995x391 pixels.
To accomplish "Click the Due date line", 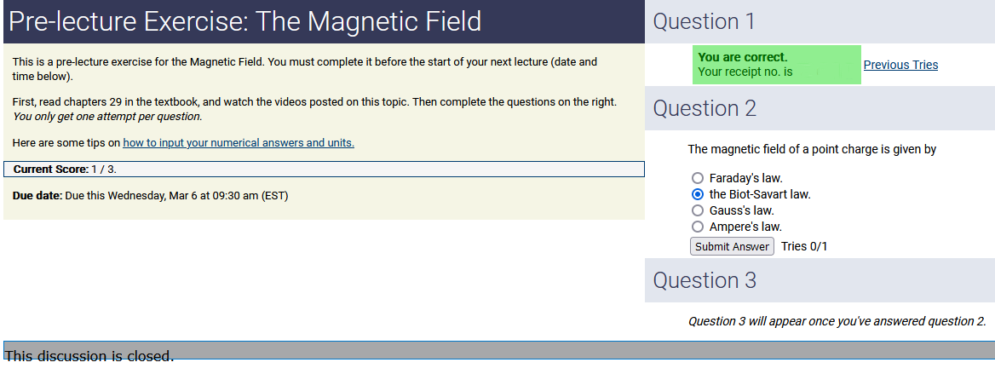I will 151,196.
